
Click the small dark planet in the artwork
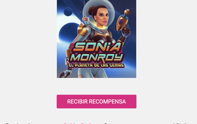(x=68, y=12)
